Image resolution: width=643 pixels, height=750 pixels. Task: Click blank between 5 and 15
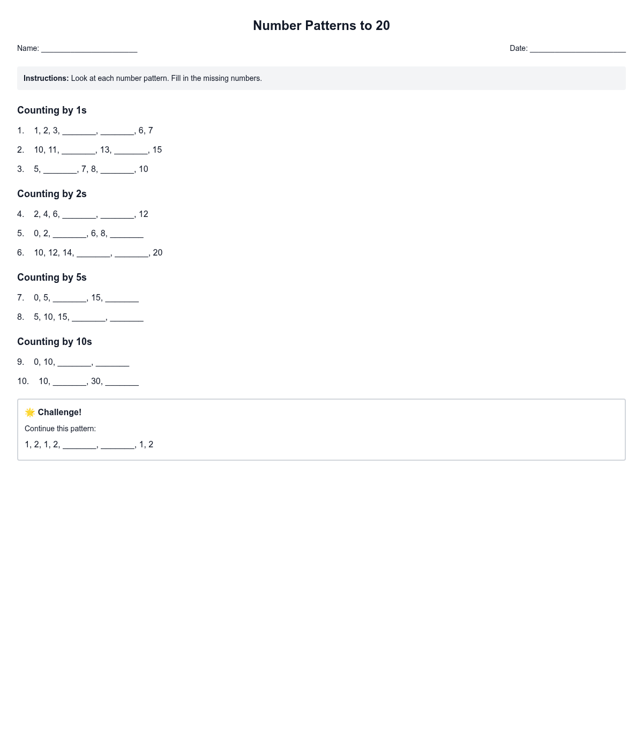(70, 298)
